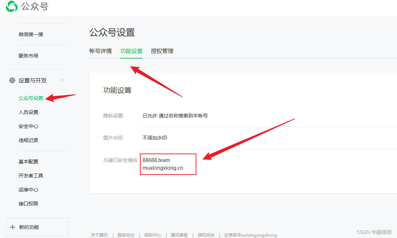Open 接口权限 in the sidebar

click(28, 204)
